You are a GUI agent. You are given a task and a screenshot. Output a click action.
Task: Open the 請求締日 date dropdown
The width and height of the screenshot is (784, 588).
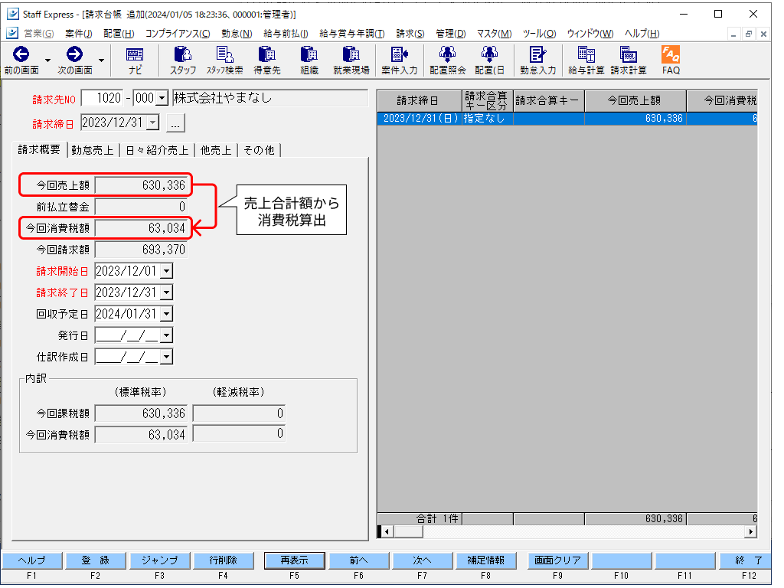tap(153, 122)
